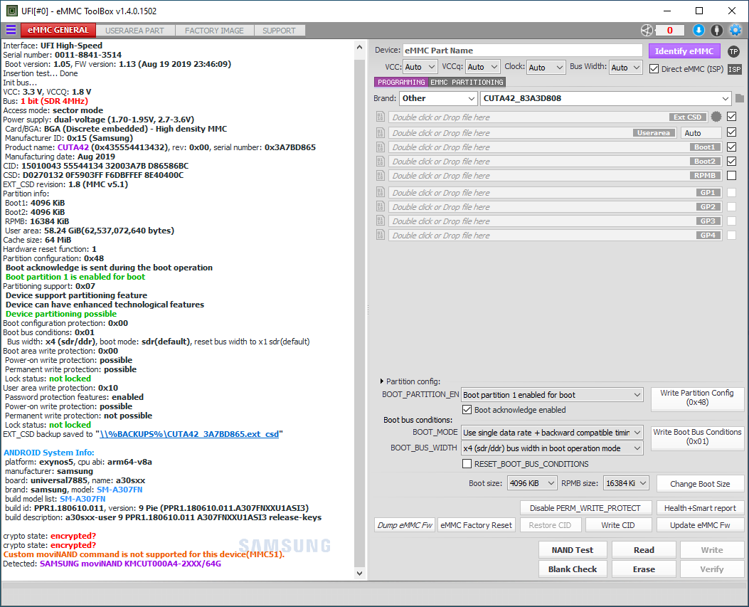The image size is (749, 607).
Task: Click the file icon on the GP2 row
Action: point(381,207)
